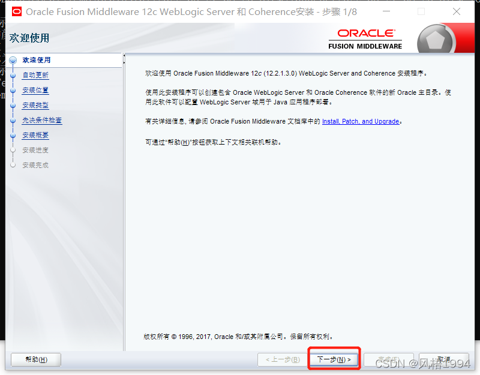Click the 先决条件检查 step bullet icon
The width and height of the screenshot is (480, 375).
[13, 121]
